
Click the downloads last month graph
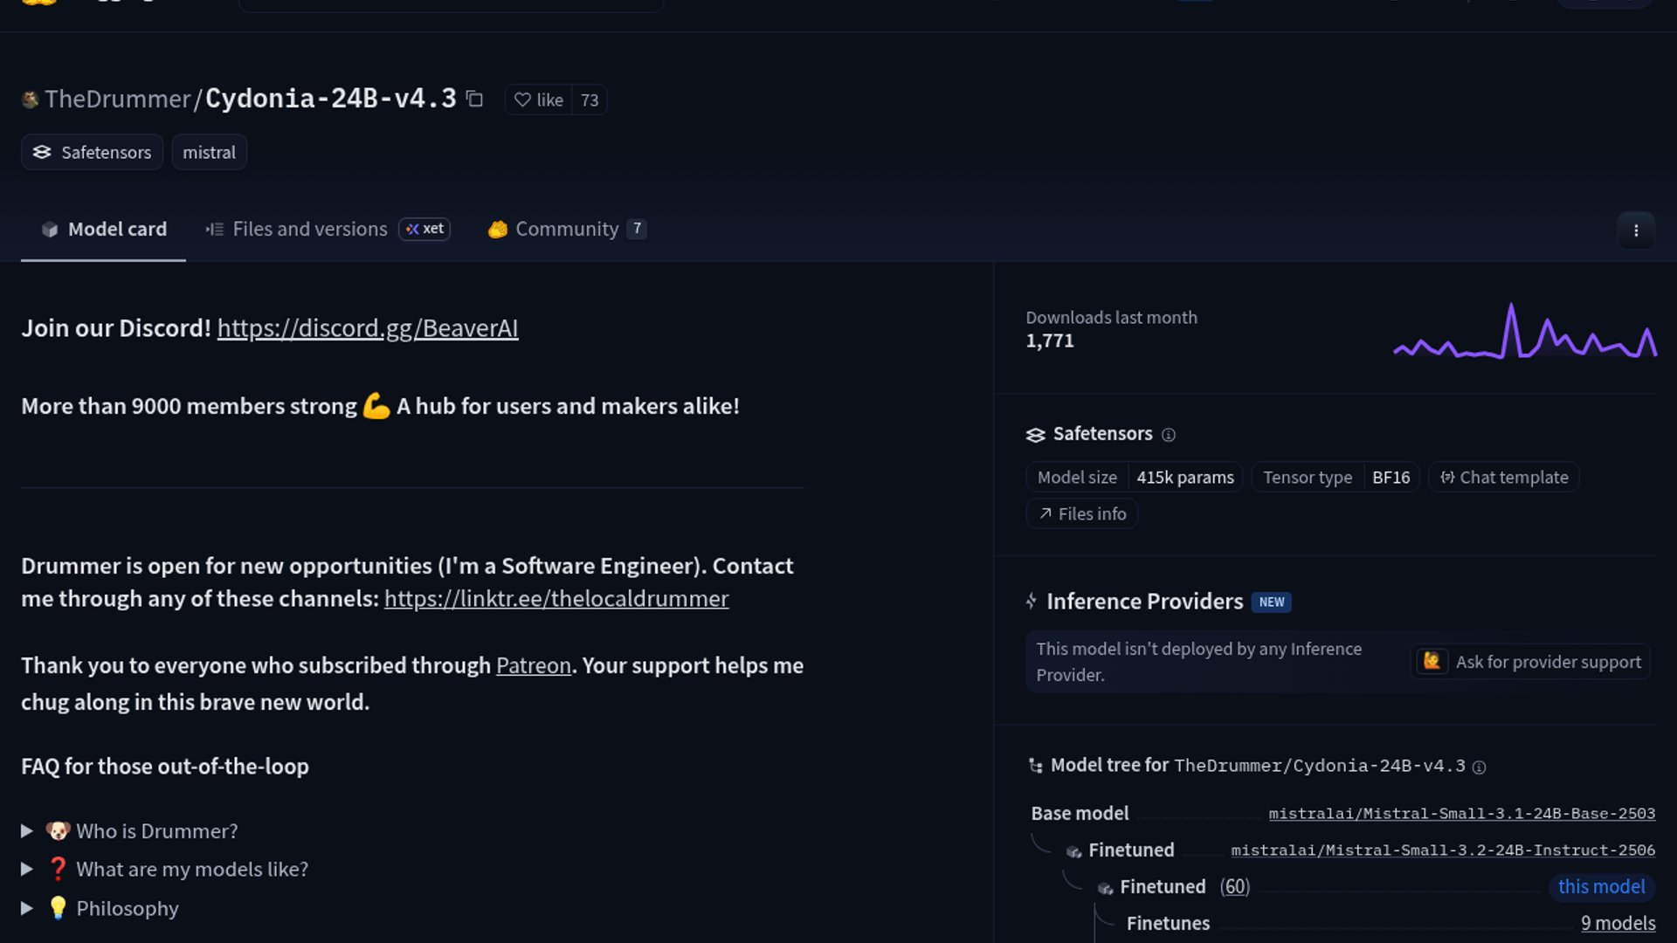[1524, 332]
